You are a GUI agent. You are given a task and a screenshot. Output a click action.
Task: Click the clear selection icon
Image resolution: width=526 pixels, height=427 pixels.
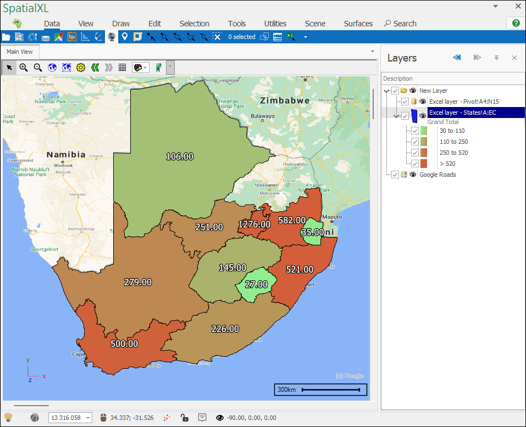217,37
